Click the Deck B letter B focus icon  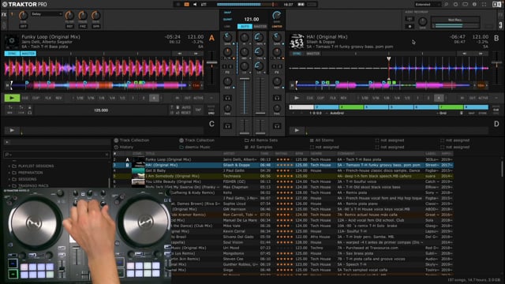click(x=496, y=38)
